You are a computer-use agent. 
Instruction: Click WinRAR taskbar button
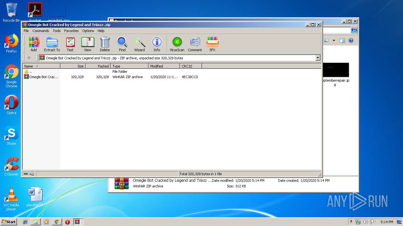pyautogui.click(x=78, y=222)
